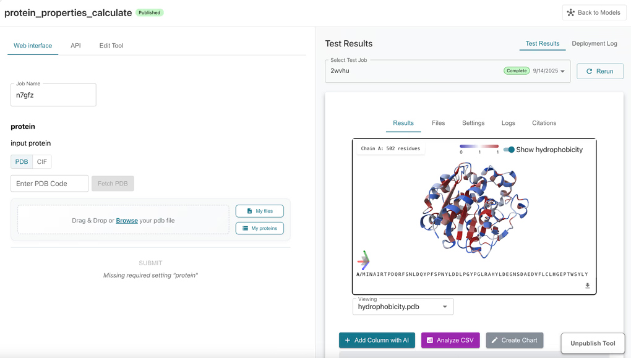Viewport: 631px width, 358px height.
Task: Click the Unpublish Tool button
Action: pyautogui.click(x=593, y=343)
